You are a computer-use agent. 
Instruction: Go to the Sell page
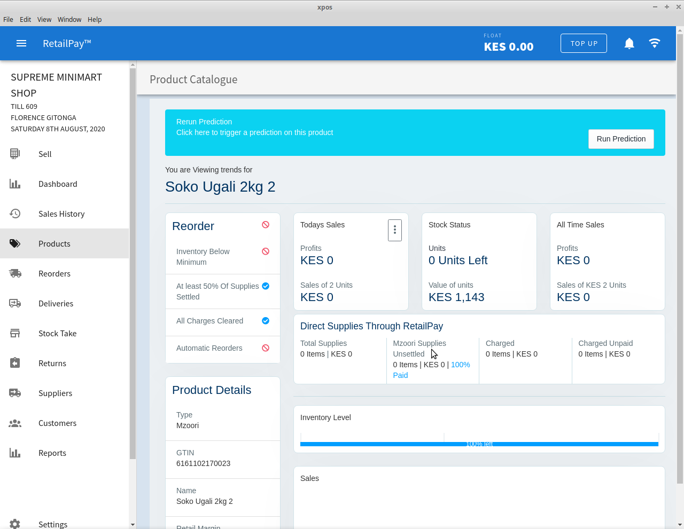[65, 154]
